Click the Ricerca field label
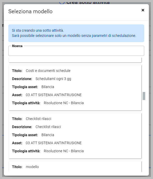 tap(17, 46)
